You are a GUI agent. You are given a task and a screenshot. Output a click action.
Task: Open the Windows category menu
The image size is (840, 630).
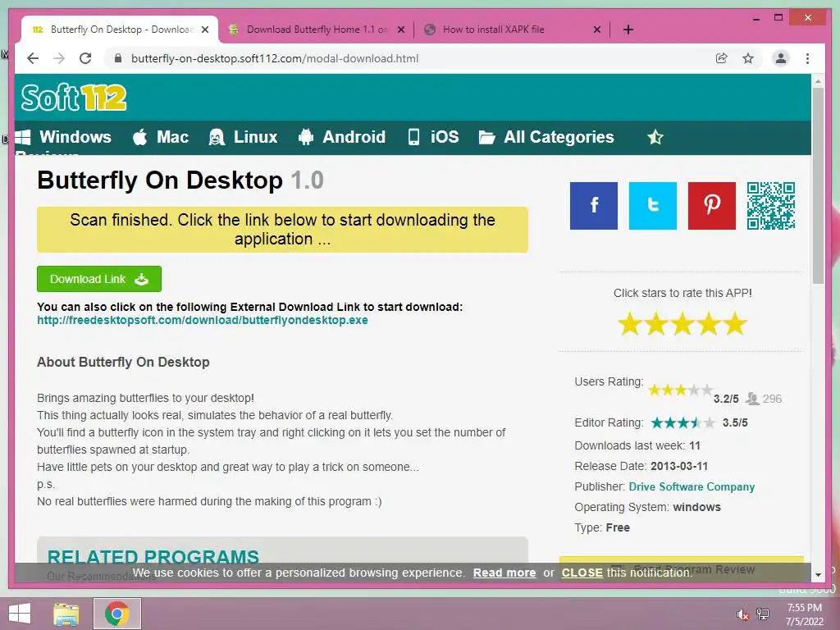(63, 137)
